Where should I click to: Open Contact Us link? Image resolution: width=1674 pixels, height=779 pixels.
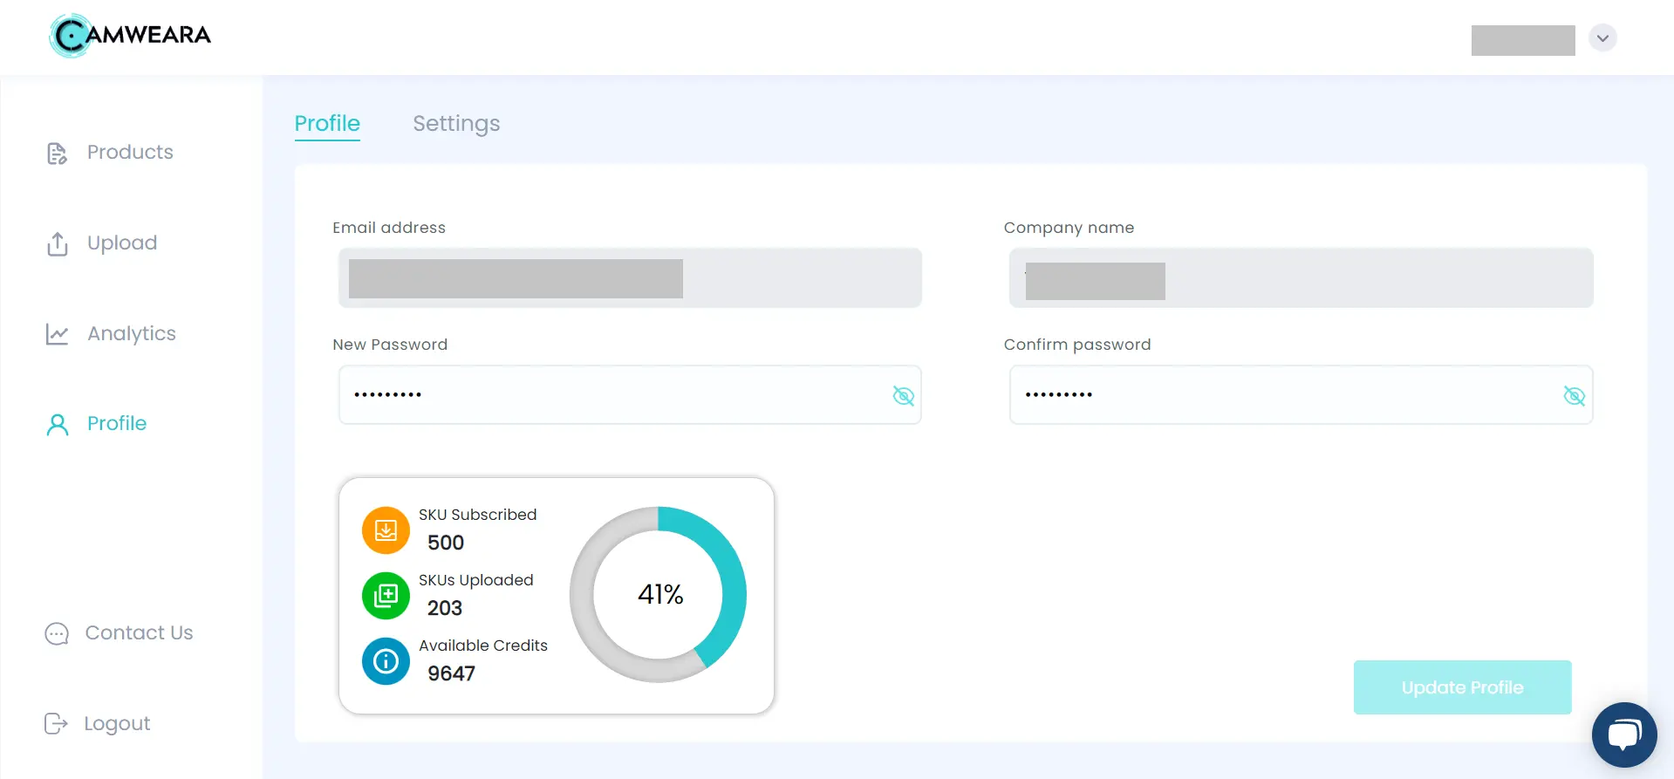pyautogui.click(x=139, y=633)
